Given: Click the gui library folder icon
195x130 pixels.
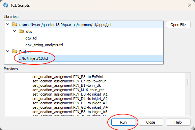Looking at the screenshot, I should pos(15,24).
